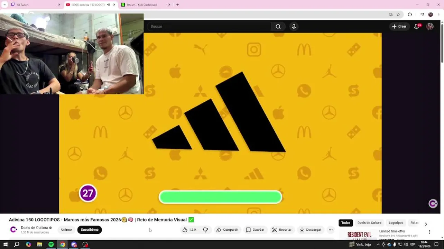The image size is (444, 249).
Task: Open the tab search dropdown arrow
Action: (x=4, y=5)
